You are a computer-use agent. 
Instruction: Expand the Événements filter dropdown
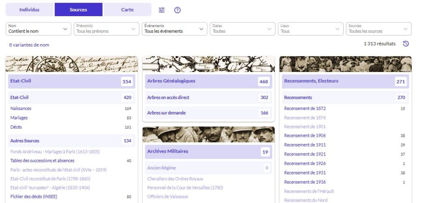[174, 29]
